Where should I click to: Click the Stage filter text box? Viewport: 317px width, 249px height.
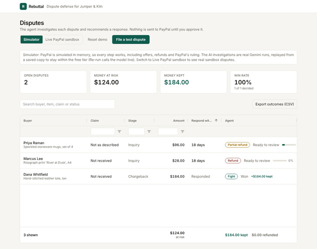[136, 132]
